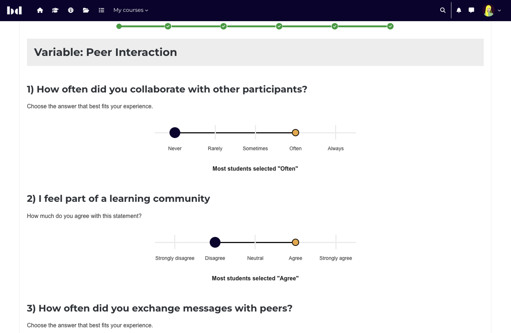The image size is (511, 333).
Task: Open search with the magnifier icon
Action: (x=443, y=10)
